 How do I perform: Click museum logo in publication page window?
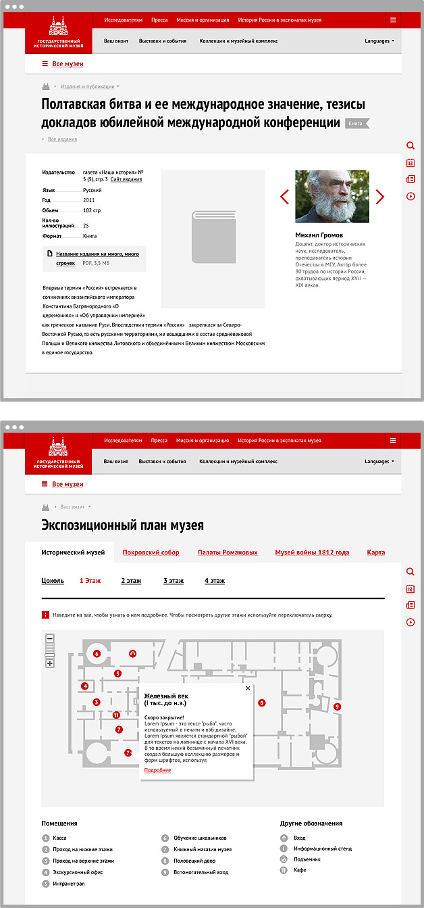point(57,34)
